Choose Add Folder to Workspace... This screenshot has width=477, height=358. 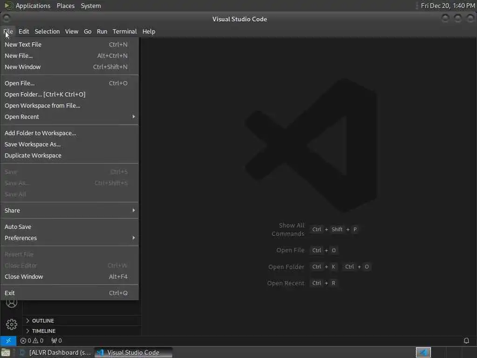[69, 133]
